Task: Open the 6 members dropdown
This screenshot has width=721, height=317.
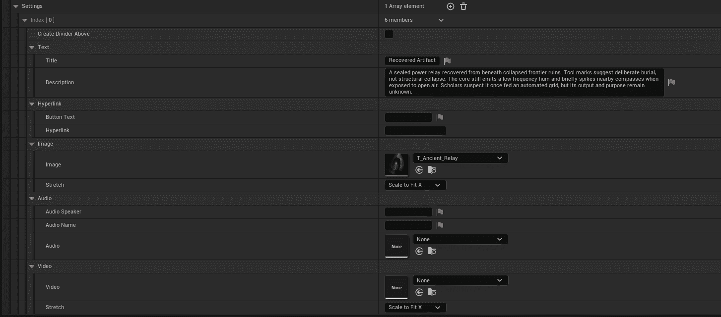Action: (414, 20)
